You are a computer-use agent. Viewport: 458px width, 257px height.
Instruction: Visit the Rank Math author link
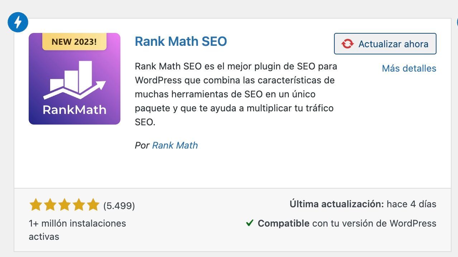175,145
